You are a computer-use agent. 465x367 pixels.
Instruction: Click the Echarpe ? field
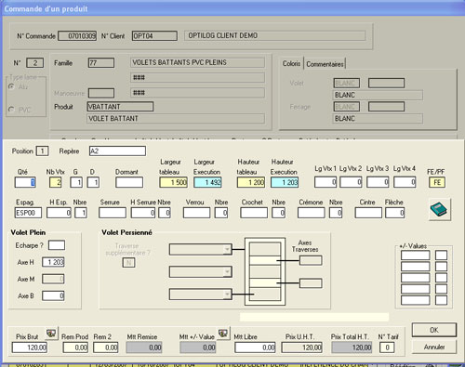pyautogui.click(x=57, y=245)
